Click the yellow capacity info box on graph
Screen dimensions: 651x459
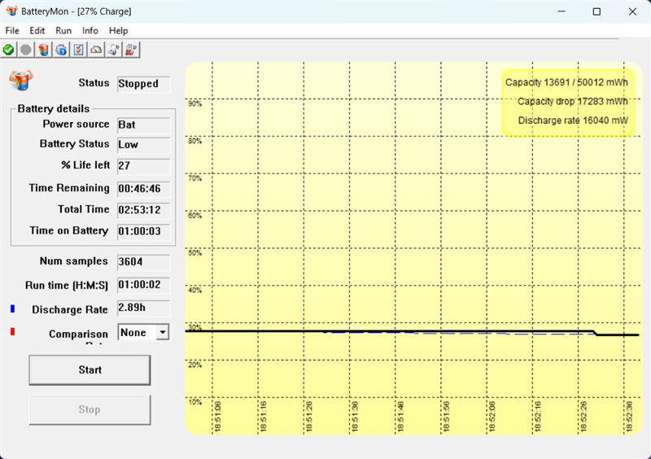pyautogui.click(x=567, y=102)
